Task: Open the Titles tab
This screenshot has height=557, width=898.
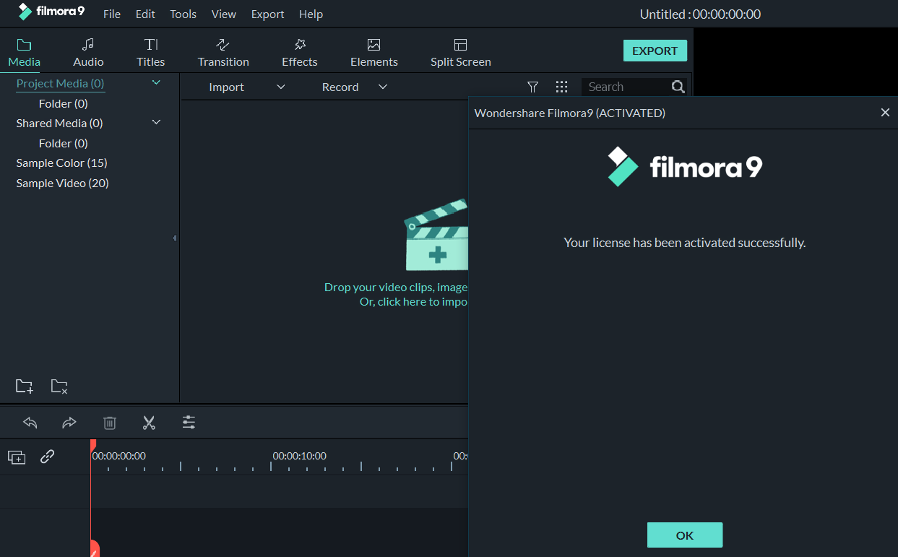Action: pyautogui.click(x=150, y=53)
